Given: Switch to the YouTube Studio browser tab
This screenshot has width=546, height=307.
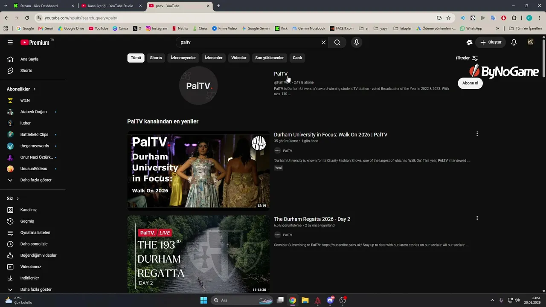Looking at the screenshot, I should (x=110, y=6).
